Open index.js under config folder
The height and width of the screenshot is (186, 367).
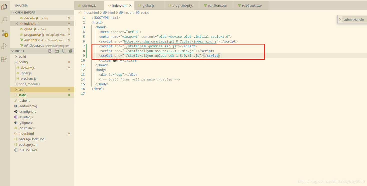(x=42, y=73)
